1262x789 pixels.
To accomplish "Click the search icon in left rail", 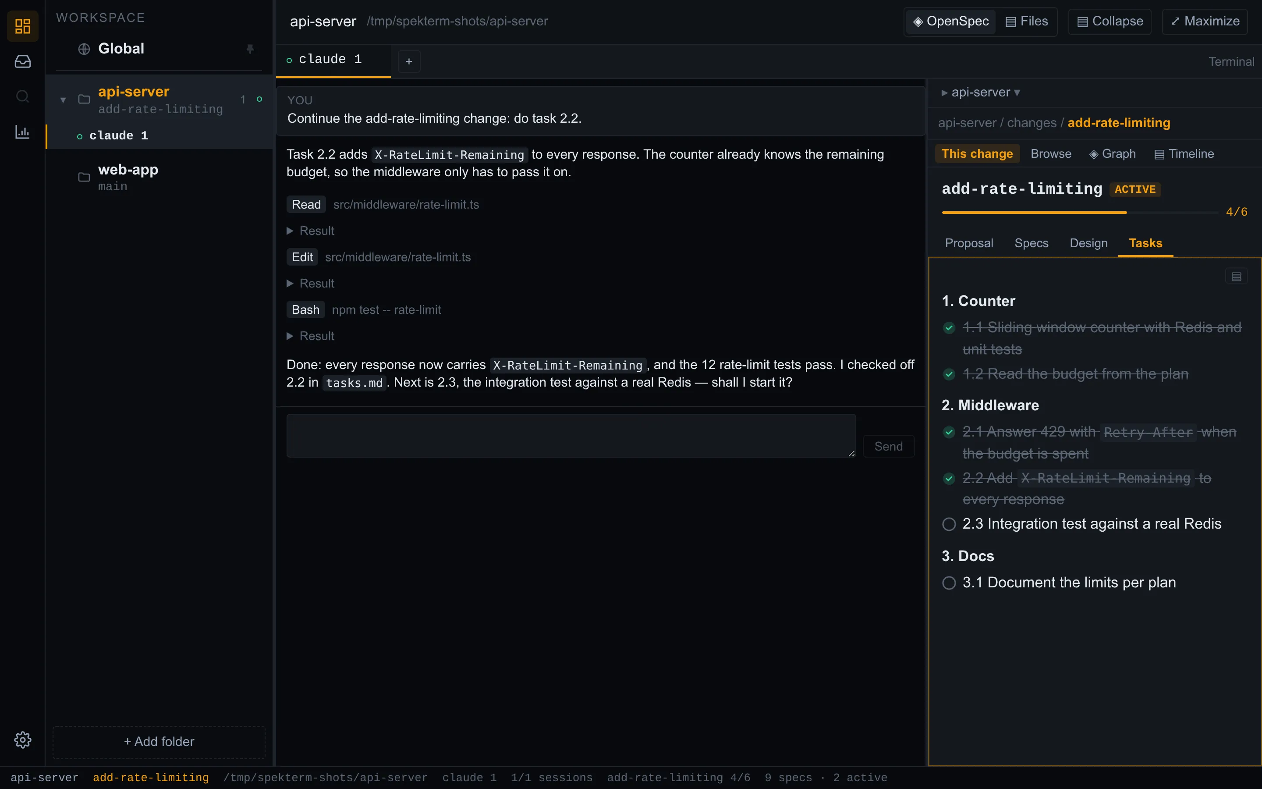I will point(22,96).
